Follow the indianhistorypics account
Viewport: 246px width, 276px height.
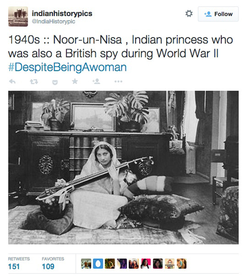click(218, 14)
